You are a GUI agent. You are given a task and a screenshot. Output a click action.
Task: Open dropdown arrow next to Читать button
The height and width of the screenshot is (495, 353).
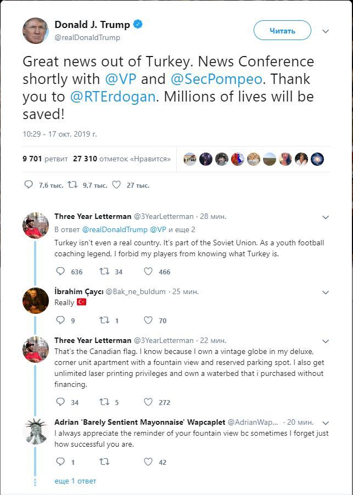click(x=326, y=31)
